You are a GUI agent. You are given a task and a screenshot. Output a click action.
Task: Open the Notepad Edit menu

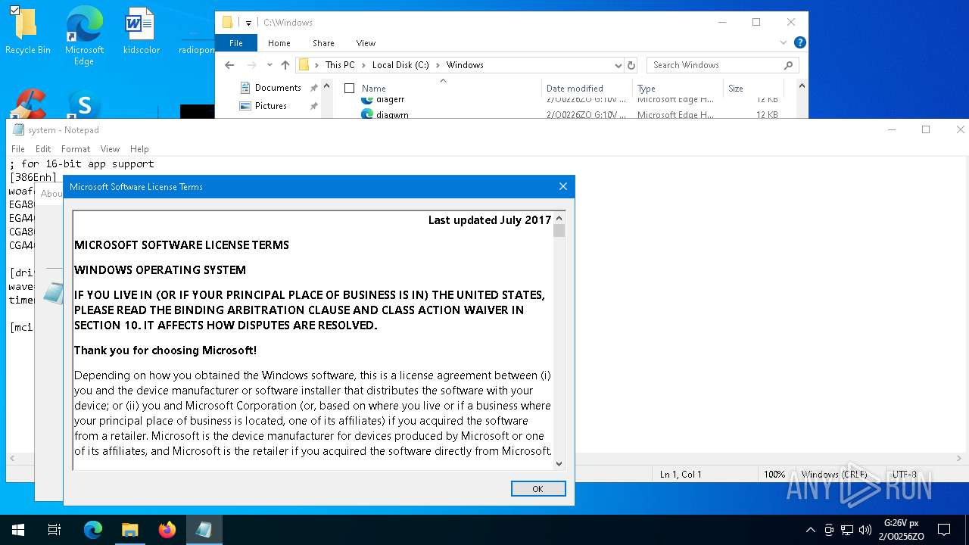point(43,149)
